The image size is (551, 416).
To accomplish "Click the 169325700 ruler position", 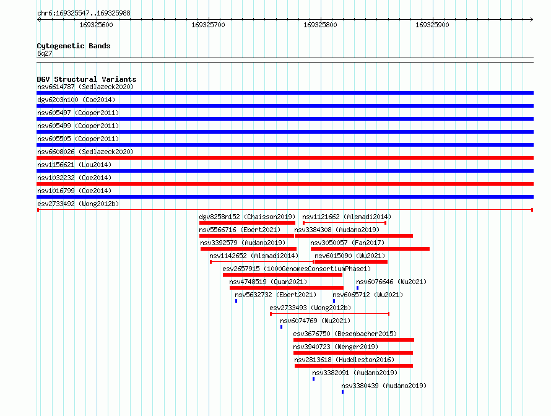I will click(x=208, y=25).
